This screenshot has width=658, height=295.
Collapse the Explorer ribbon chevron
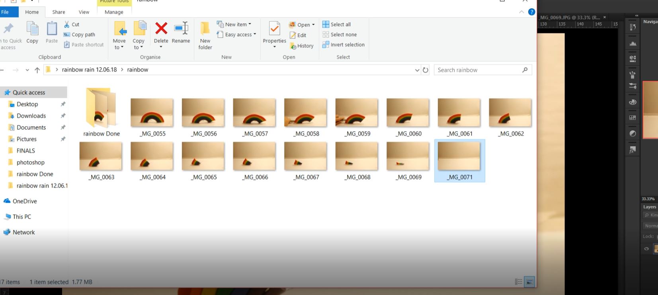click(x=521, y=12)
